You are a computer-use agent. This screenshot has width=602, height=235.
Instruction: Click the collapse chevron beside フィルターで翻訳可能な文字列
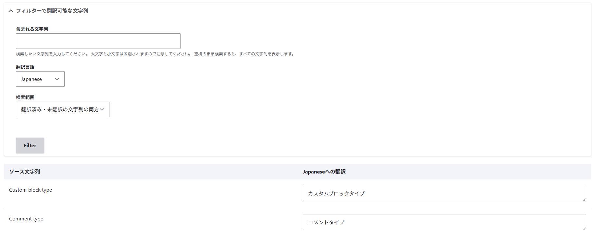click(11, 11)
